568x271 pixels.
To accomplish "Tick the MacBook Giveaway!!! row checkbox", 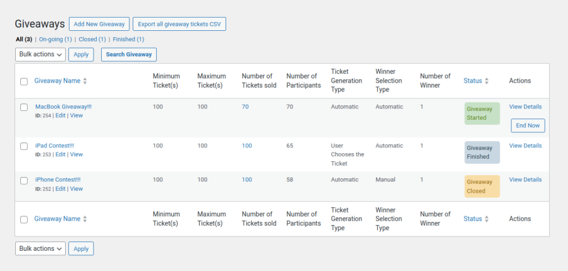I will click(24, 107).
